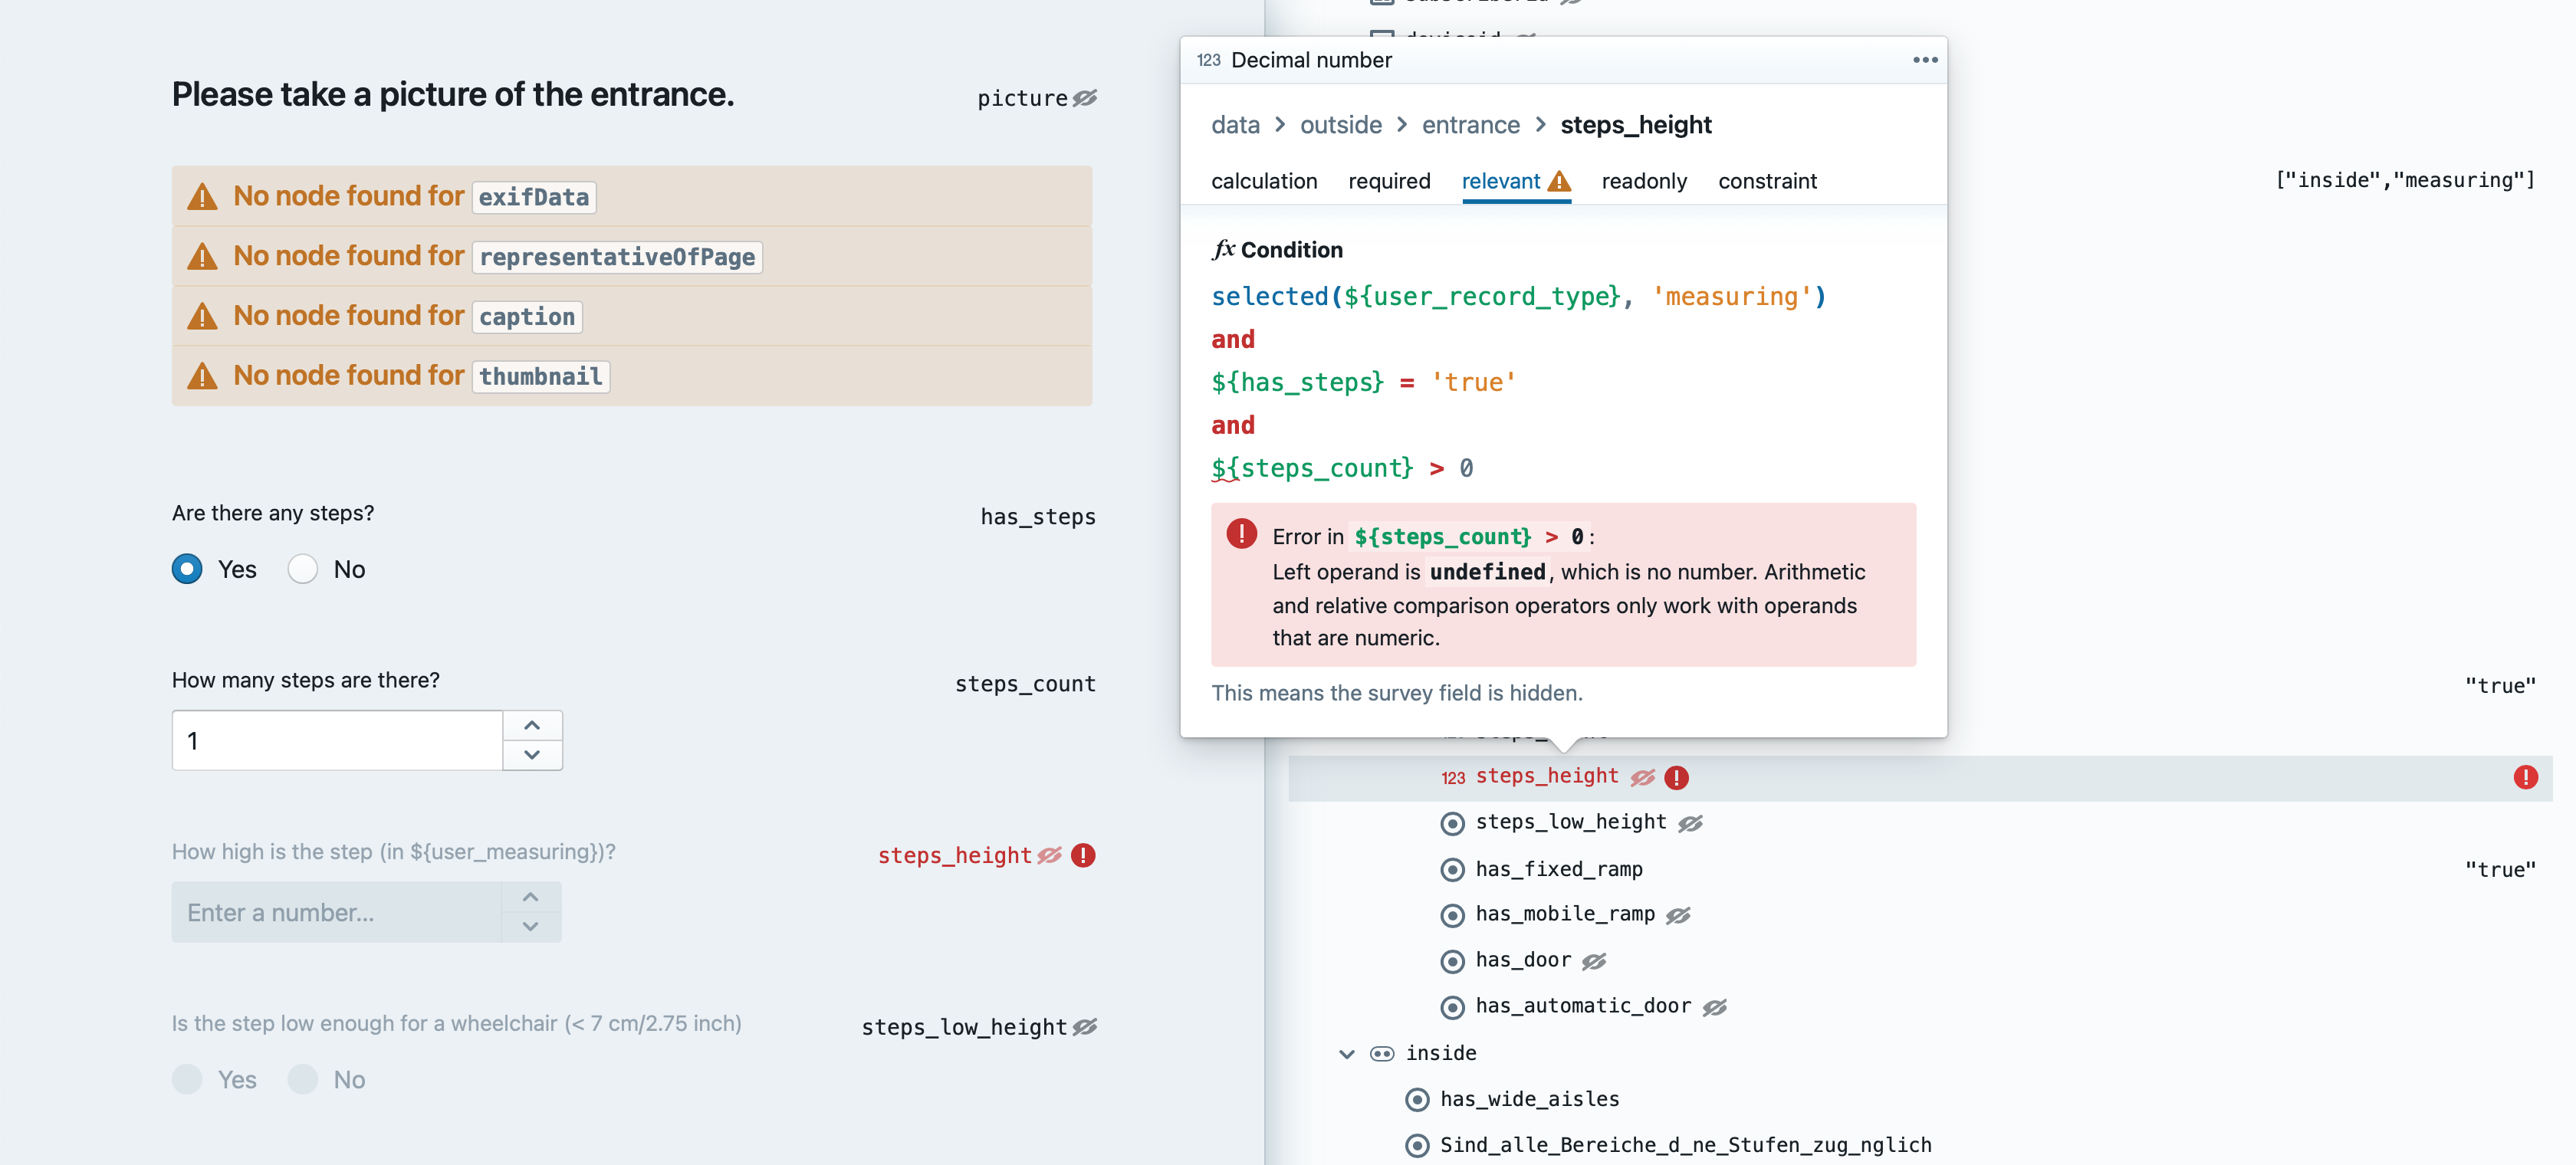Click the warning icon for the exifData message
The width and height of the screenshot is (2576, 1165).
coord(202,196)
